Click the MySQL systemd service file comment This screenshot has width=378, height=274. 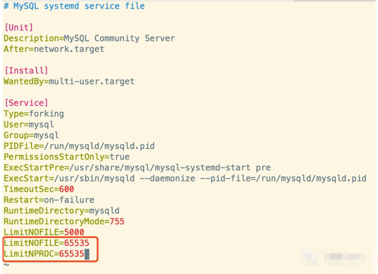[74, 6]
